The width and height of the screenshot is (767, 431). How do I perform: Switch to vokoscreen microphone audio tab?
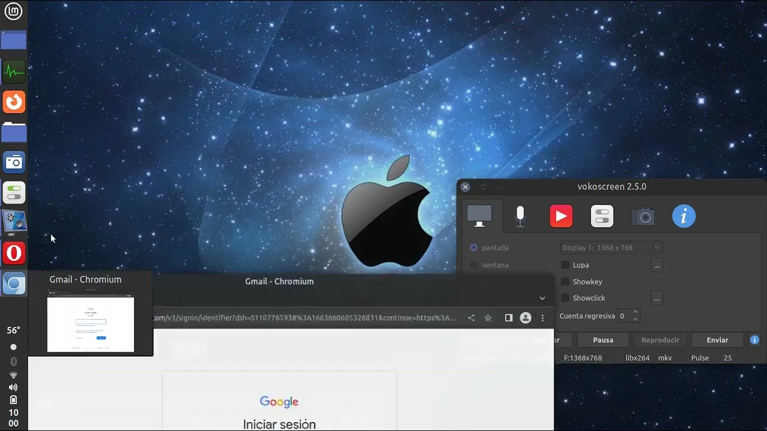tap(520, 216)
